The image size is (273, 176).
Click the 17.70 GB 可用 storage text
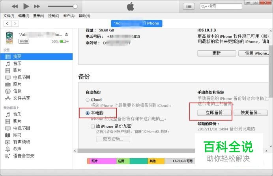182,161
